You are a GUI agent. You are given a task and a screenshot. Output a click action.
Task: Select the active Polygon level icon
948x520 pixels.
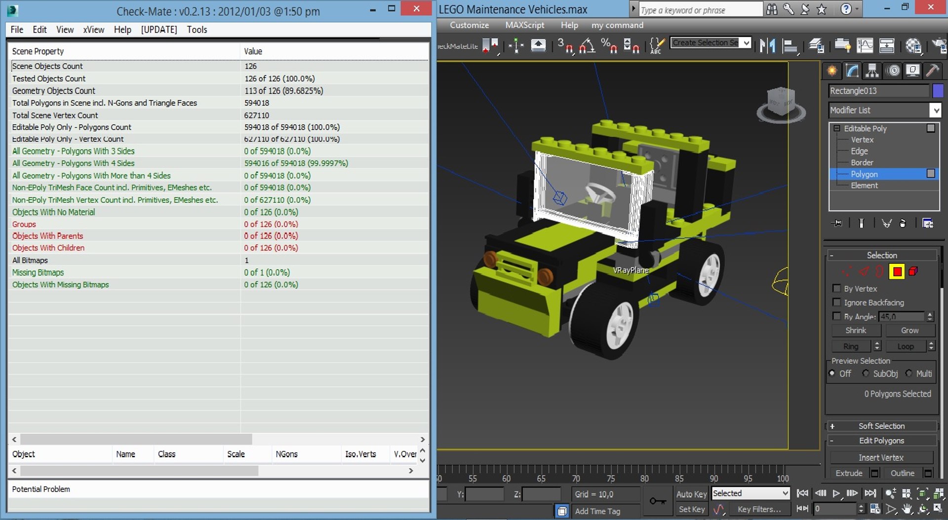click(x=897, y=271)
